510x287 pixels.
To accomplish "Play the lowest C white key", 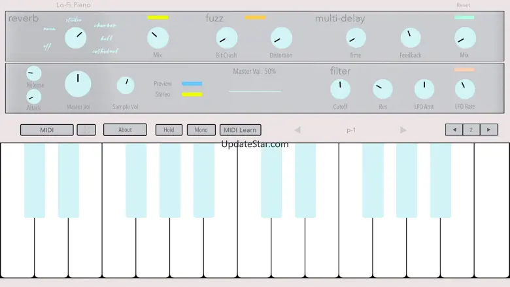I will point(17,247).
